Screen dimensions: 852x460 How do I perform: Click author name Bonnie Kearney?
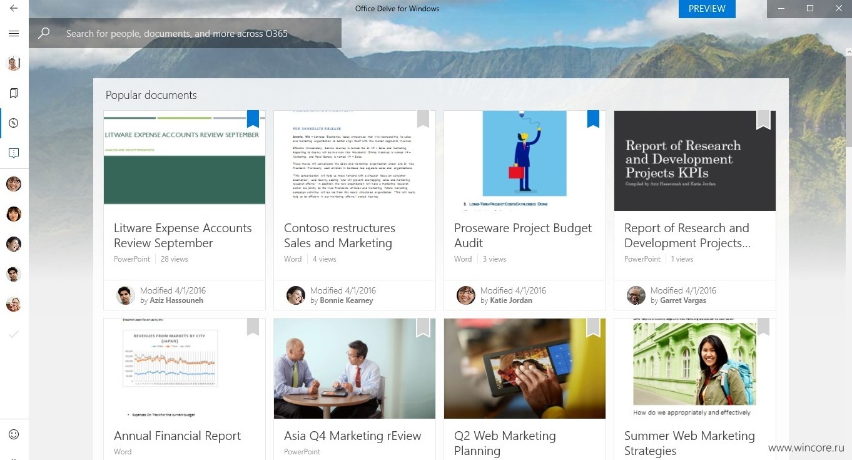coord(347,300)
